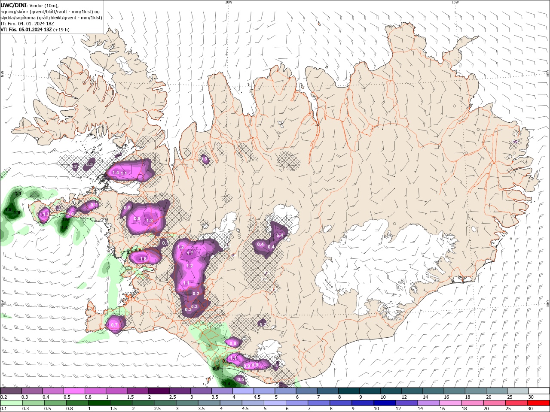Pick the pale grey 25 mm snow swatch
The width and height of the screenshot is (550, 412).
click(x=518, y=391)
